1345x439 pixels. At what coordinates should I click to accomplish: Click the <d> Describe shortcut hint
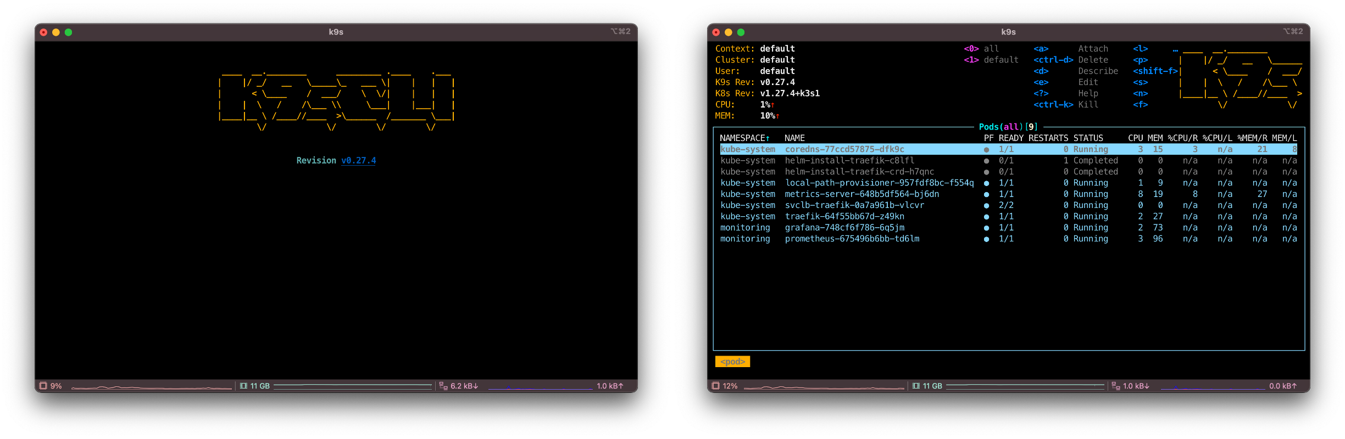1076,71
